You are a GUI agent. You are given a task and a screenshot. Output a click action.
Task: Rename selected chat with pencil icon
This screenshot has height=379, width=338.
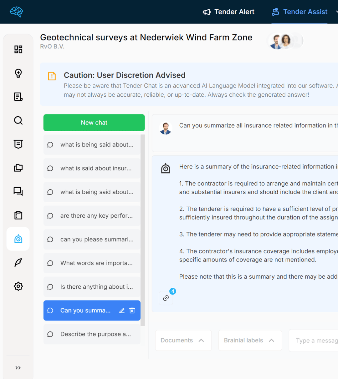tap(122, 311)
